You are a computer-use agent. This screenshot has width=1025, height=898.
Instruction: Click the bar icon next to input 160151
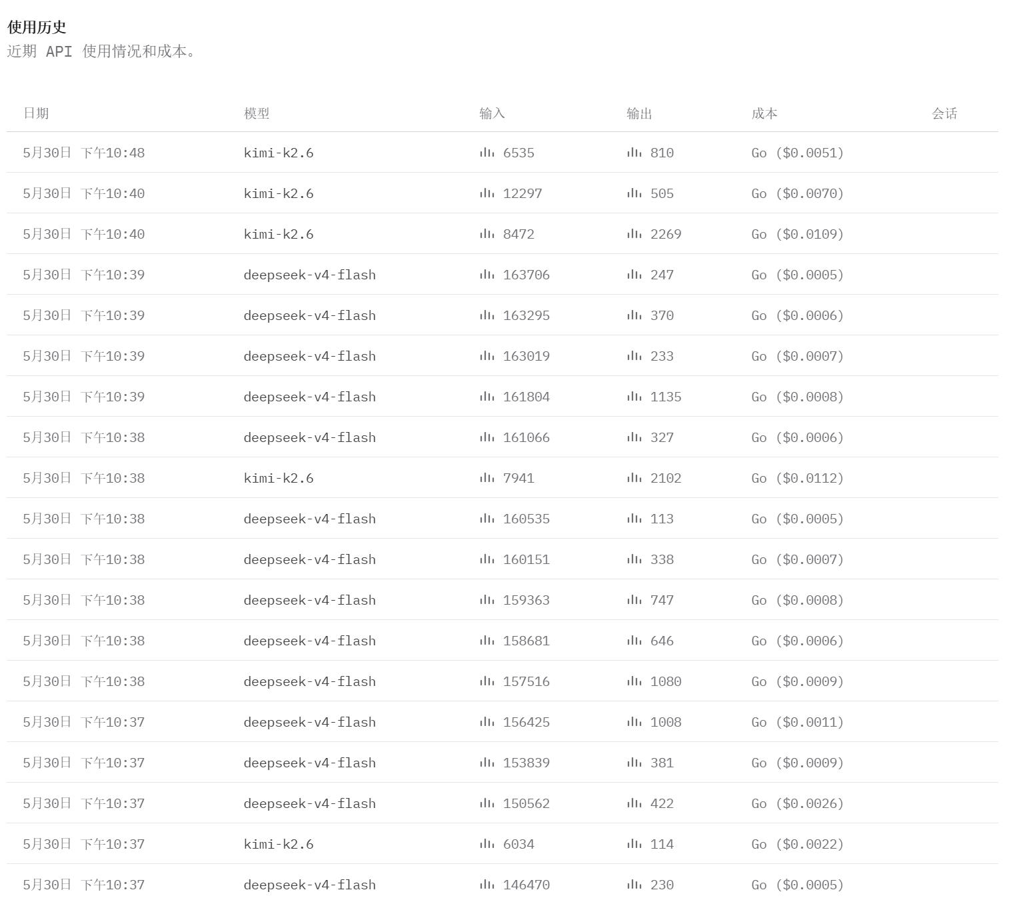(x=487, y=559)
